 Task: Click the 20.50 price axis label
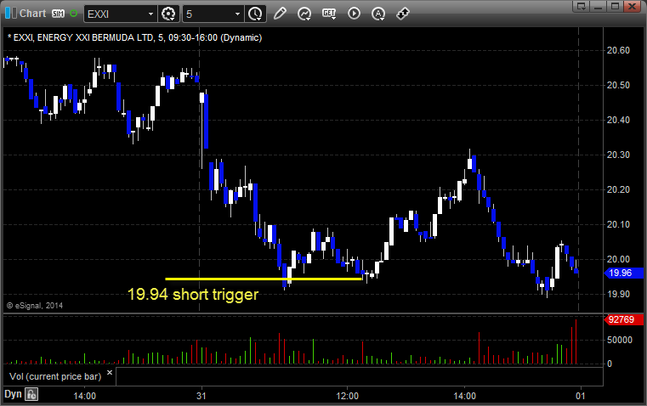pos(618,85)
